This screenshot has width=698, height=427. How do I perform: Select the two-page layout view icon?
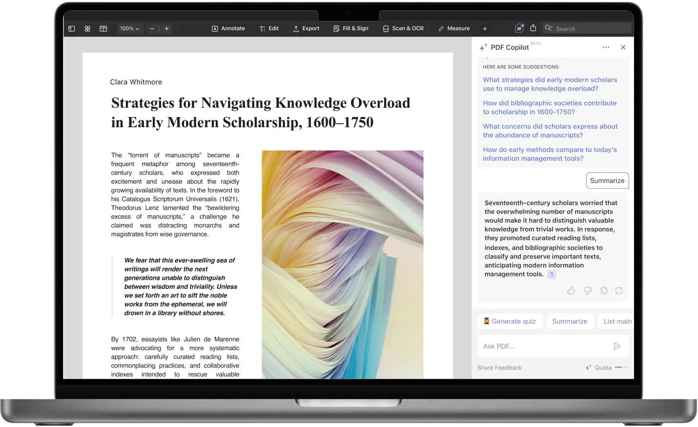tap(103, 28)
